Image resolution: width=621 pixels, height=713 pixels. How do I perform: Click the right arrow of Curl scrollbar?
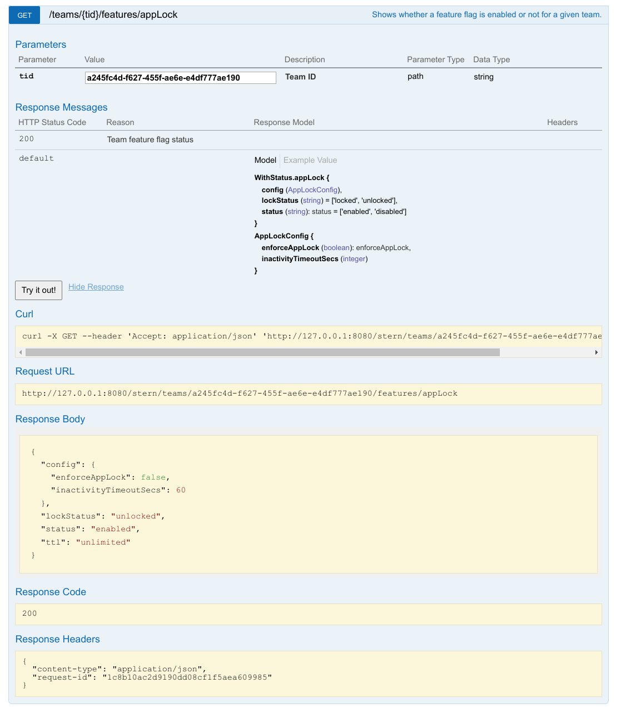(597, 352)
